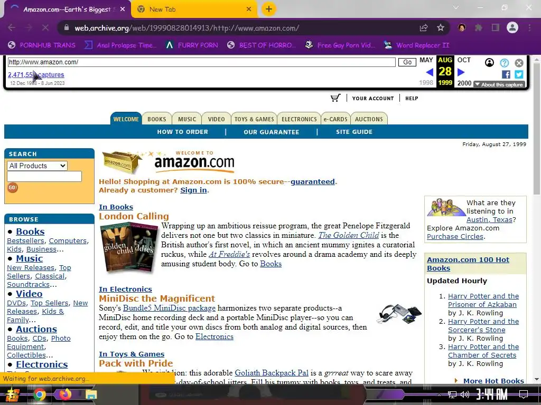
Task: Go to next capture with right blue arrow
Action: (461, 72)
